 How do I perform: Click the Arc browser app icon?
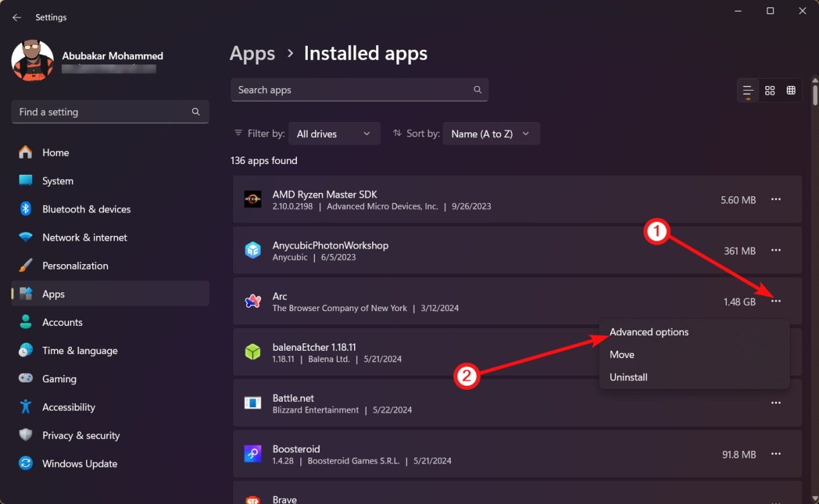point(253,301)
